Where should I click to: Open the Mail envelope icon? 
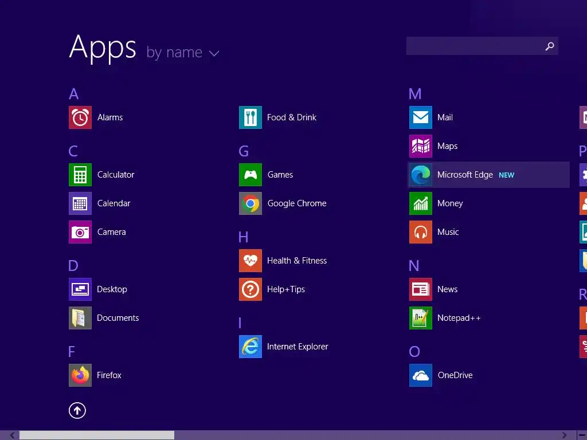pos(421,117)
